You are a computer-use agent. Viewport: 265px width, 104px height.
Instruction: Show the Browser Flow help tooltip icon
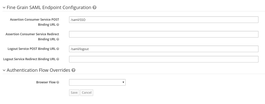coord(58,82)
